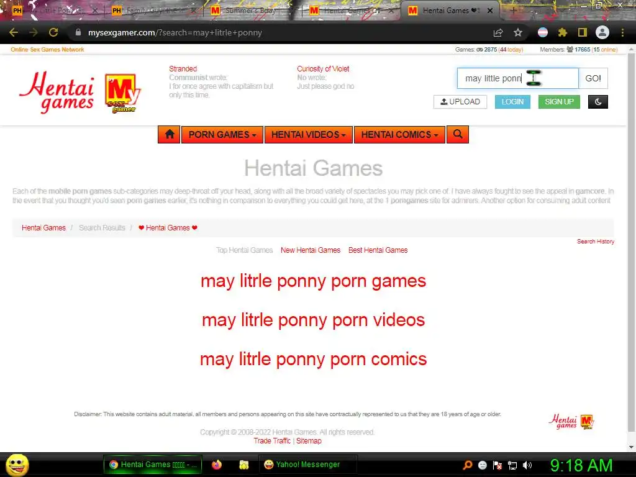636x477 pixels.
Task: Click the GO! search button
Action: pyautogui.click(x=593, y=78)
